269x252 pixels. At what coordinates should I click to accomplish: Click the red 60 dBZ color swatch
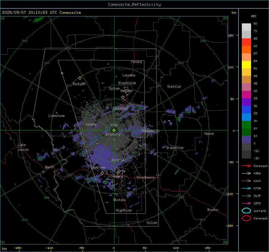pyautogui.click(x=246, y=42)
